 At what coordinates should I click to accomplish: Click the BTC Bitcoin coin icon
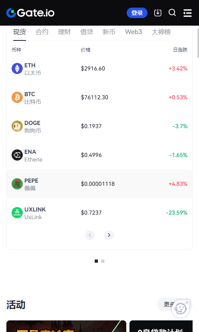17,97
